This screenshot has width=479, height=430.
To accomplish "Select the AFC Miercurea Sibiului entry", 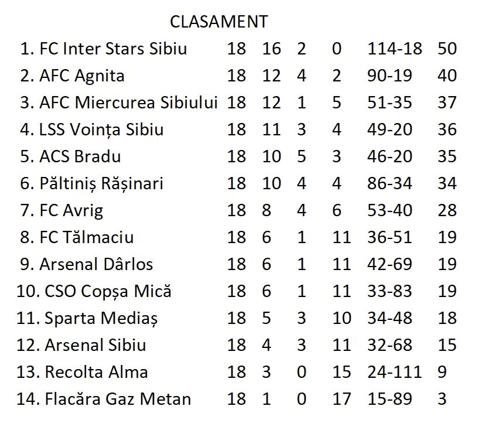I will coord(128,103).
